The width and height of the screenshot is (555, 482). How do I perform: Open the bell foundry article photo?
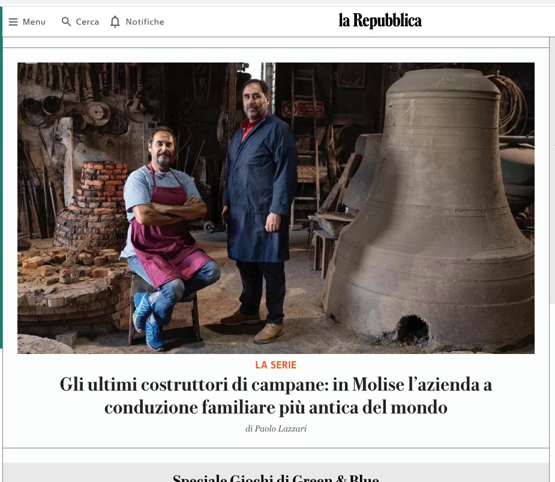click(x=276, y=208)
